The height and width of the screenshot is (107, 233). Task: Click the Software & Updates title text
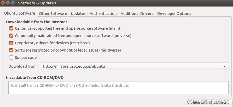[37, 3]
